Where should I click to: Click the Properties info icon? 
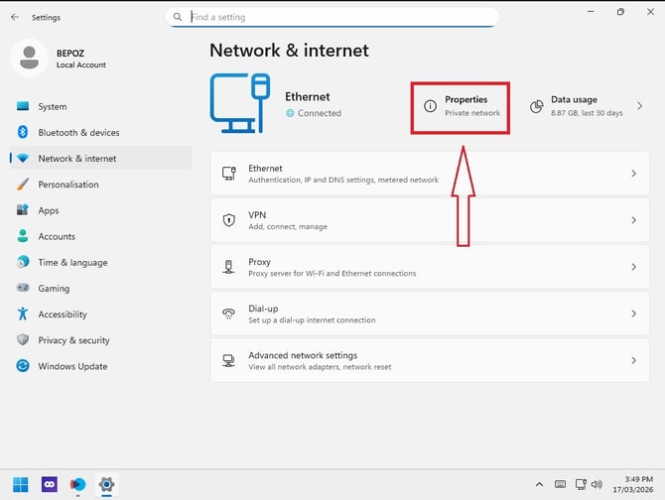(x=430, y=106)
